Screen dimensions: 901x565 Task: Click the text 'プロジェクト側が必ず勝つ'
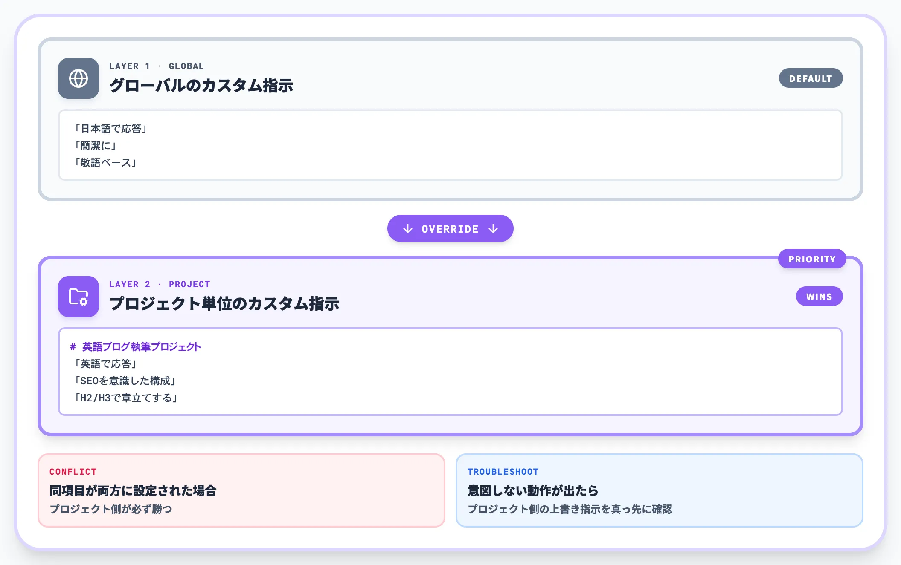pos(111,509)
